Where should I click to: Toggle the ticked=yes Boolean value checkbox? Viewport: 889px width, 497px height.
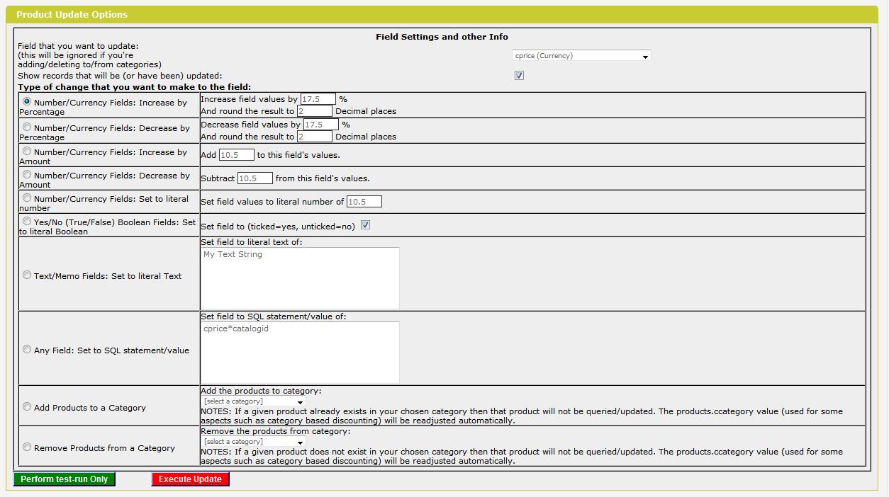pos(366,225)
